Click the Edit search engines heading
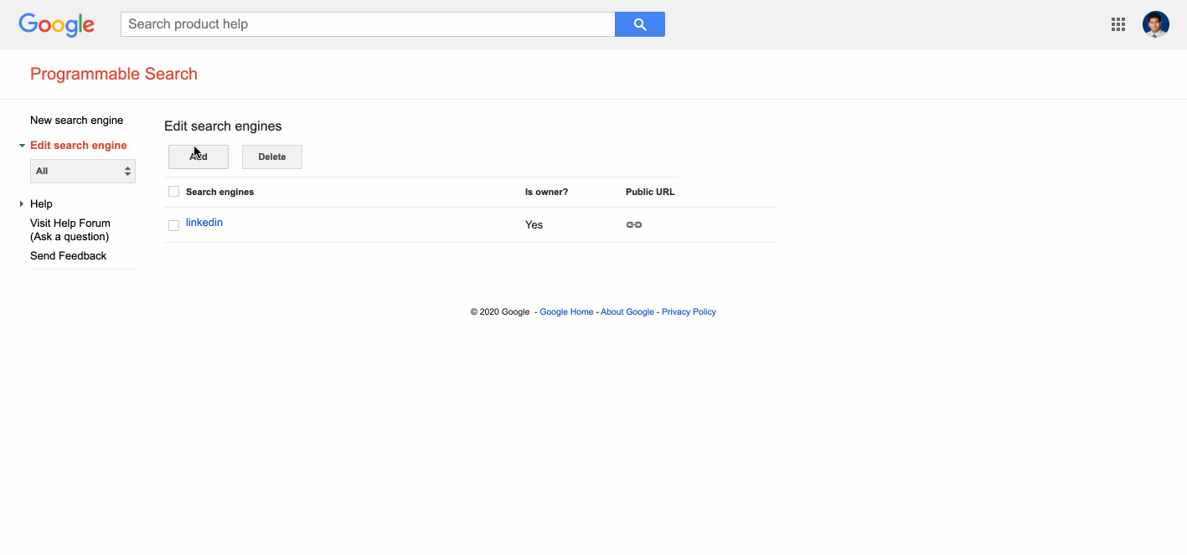 223,126
